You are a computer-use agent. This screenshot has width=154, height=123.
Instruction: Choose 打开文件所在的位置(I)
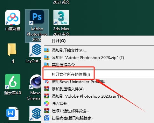tap(97, 74)
